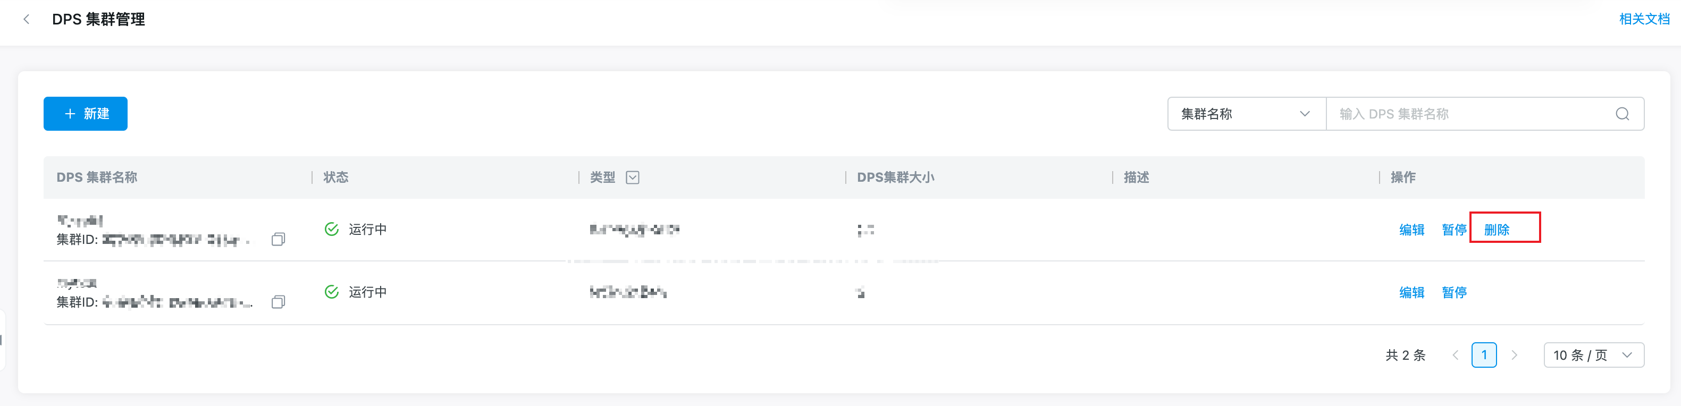Image resolution: width=1681 pixels, height=406 pixels.
Task: Open the 相关文档 link
Action: point(1644,20)
